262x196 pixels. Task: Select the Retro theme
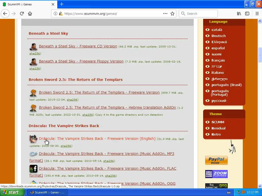click(216, 134)
